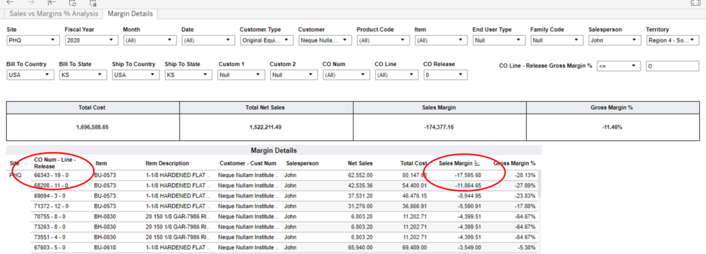Screen dimensions: 706x254
Task: Expand the Product Code filter dropdown
Action: tap(383, 40)
